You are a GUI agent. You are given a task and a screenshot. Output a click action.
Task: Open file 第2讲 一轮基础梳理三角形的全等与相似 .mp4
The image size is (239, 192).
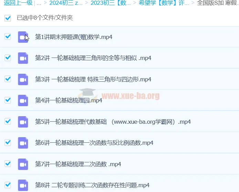(x=93, y=58)
